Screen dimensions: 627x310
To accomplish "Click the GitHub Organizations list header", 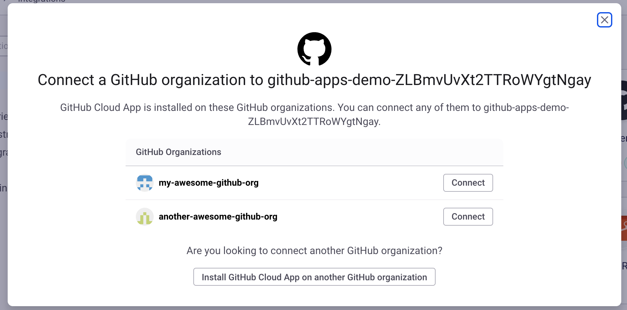I will (x=179, y=152).
